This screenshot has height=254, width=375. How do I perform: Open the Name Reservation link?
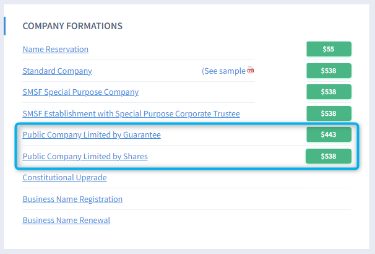click(x=55, y=49)
